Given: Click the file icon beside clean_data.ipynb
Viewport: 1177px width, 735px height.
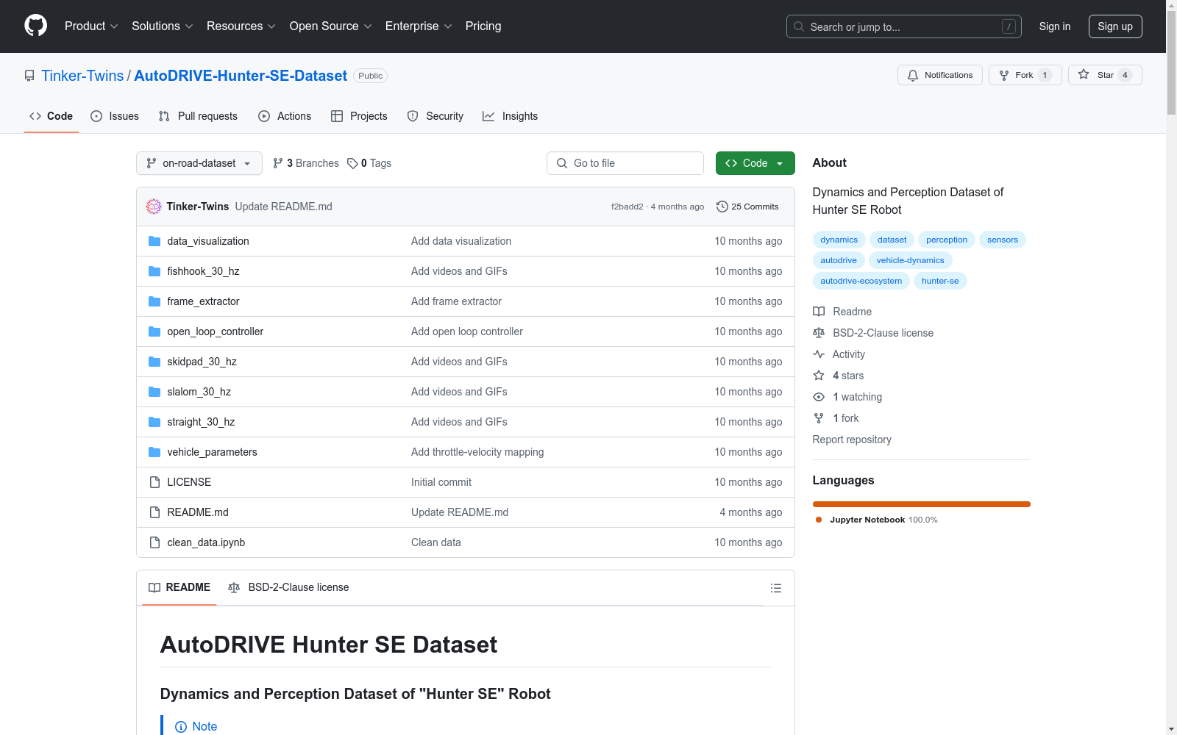Looking at the screenshot, I should pos(154,542).
